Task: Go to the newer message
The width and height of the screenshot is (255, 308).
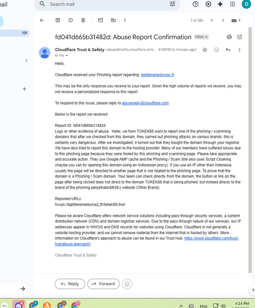Action: (212, 20)
